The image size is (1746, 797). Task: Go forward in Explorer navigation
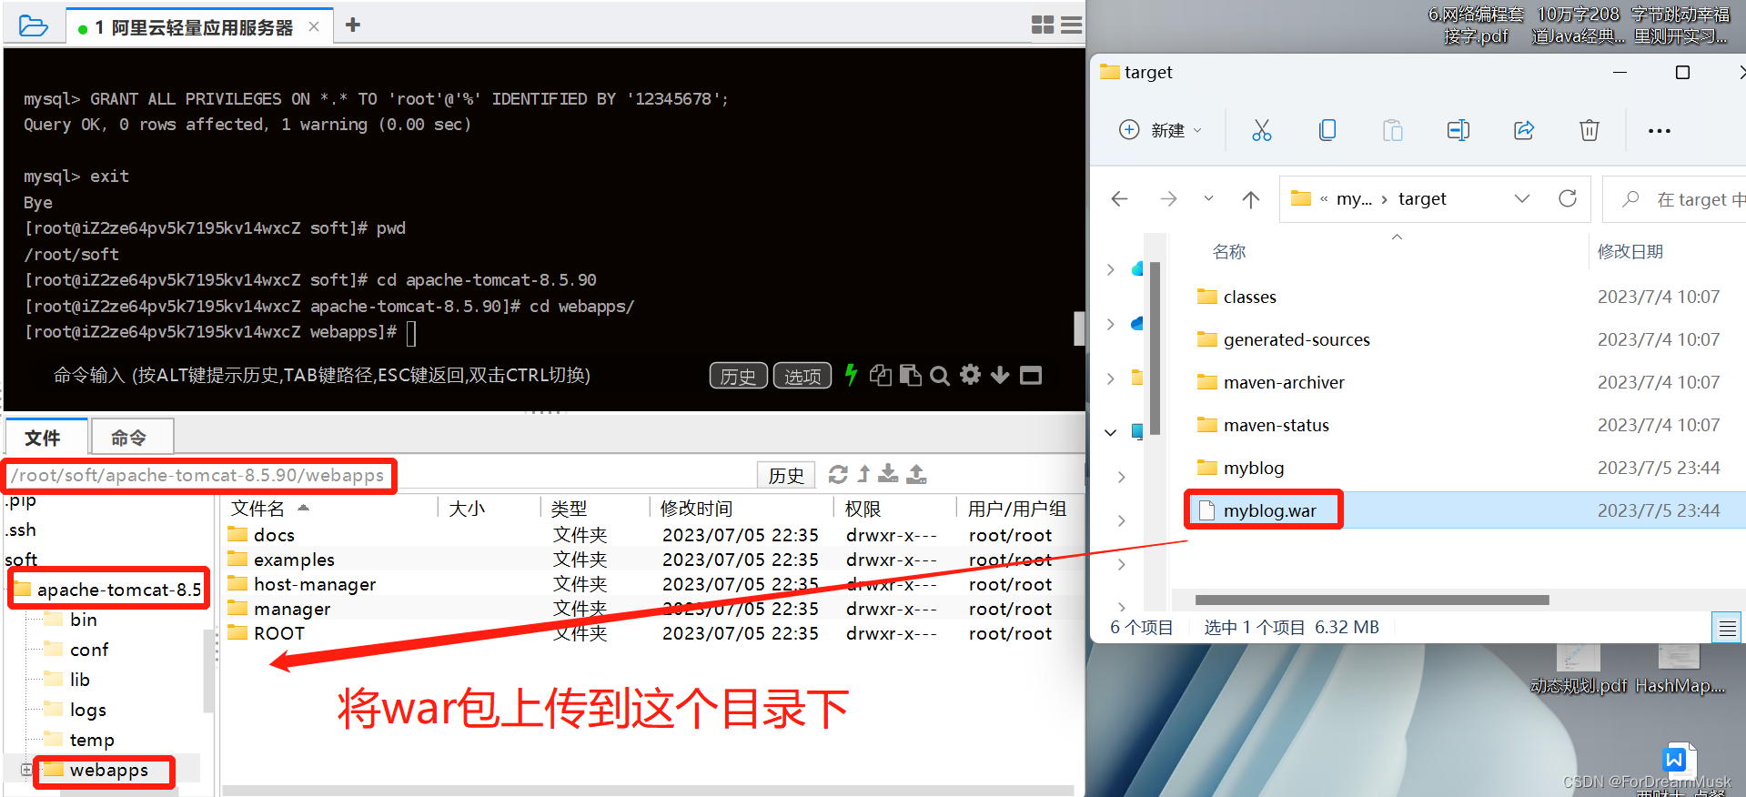tap(1168, 198)
